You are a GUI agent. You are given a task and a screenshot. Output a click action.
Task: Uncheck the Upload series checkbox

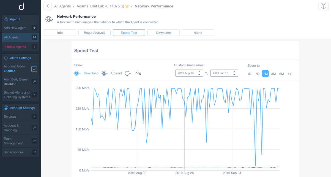coord(104,73)
